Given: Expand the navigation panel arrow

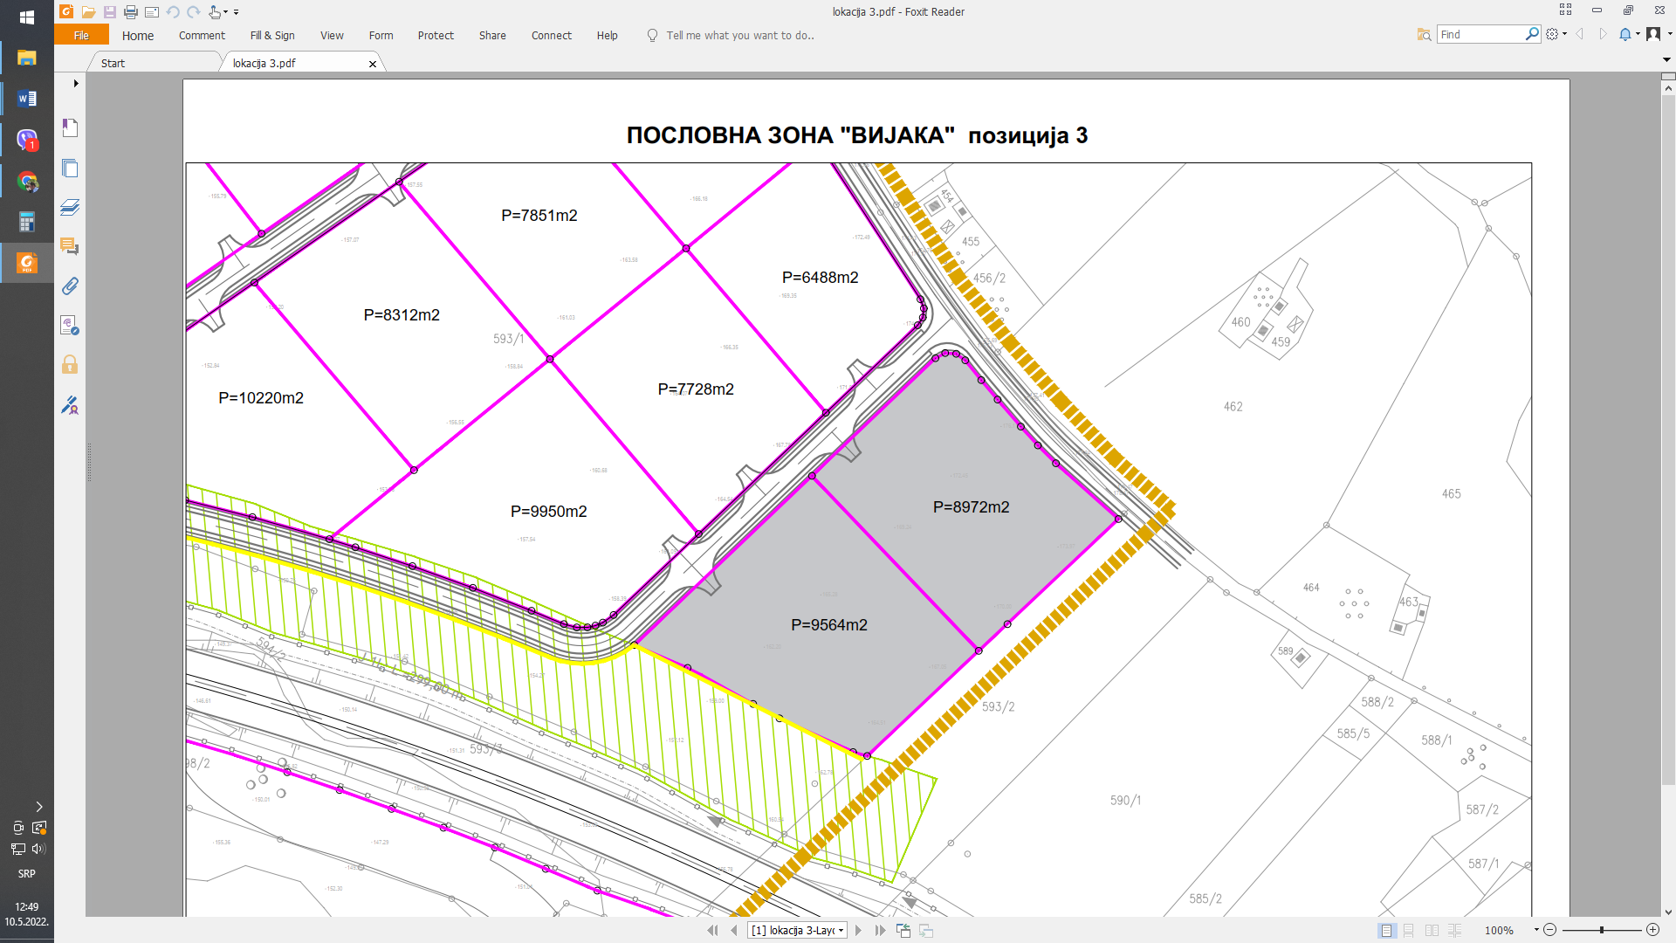Looking at the screenshot, I should (x=76, y=84).
